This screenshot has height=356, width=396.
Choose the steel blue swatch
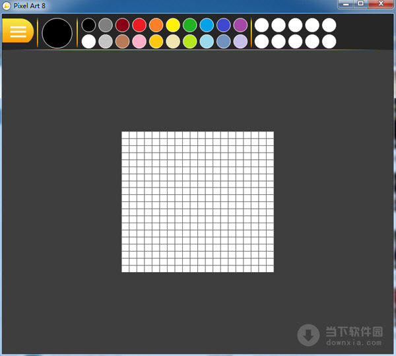coord(224,41)
